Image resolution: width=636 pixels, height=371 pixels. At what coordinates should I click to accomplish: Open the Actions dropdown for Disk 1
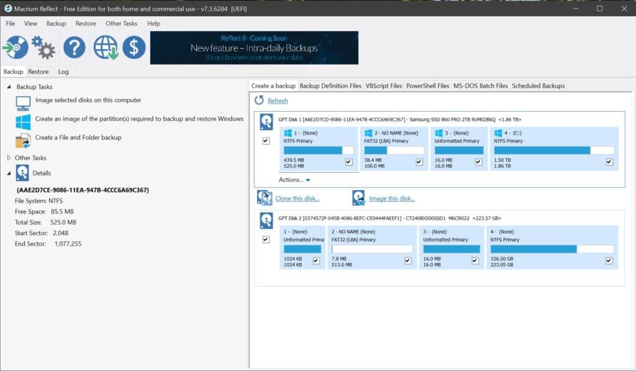pyautogui.click(x=294, y=180)
